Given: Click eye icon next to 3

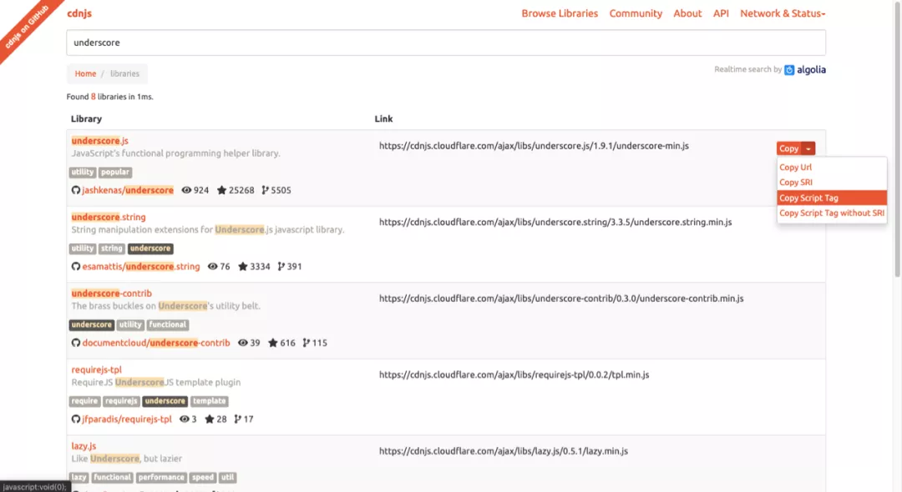Looking at the screenshot, I should click(x=184, y=419).
